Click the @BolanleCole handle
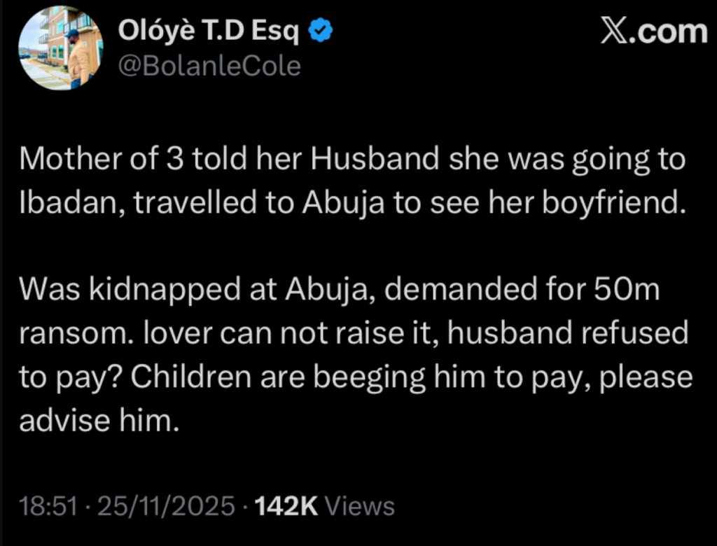The image size is (717, 546). (209, 66)
